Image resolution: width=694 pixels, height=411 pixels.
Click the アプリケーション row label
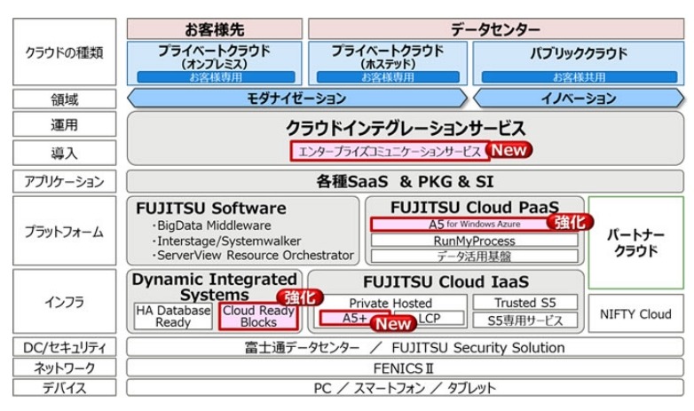point(65,182)
